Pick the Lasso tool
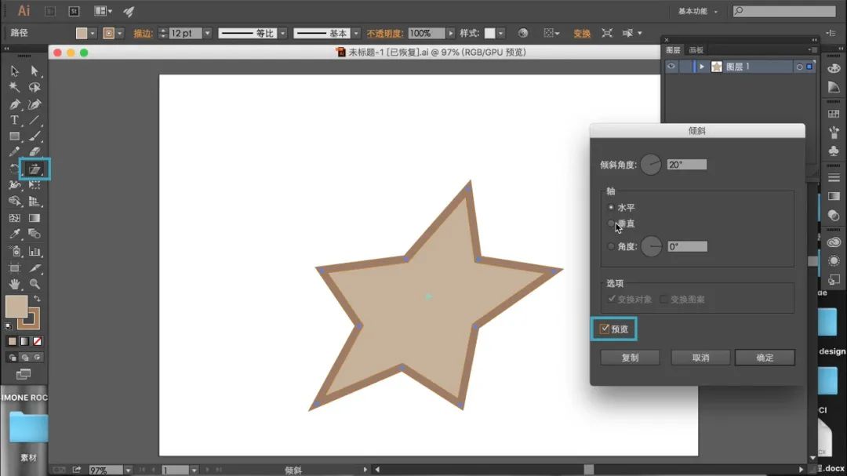The height and width of the screenshot is (476, 847). (35, 87)
